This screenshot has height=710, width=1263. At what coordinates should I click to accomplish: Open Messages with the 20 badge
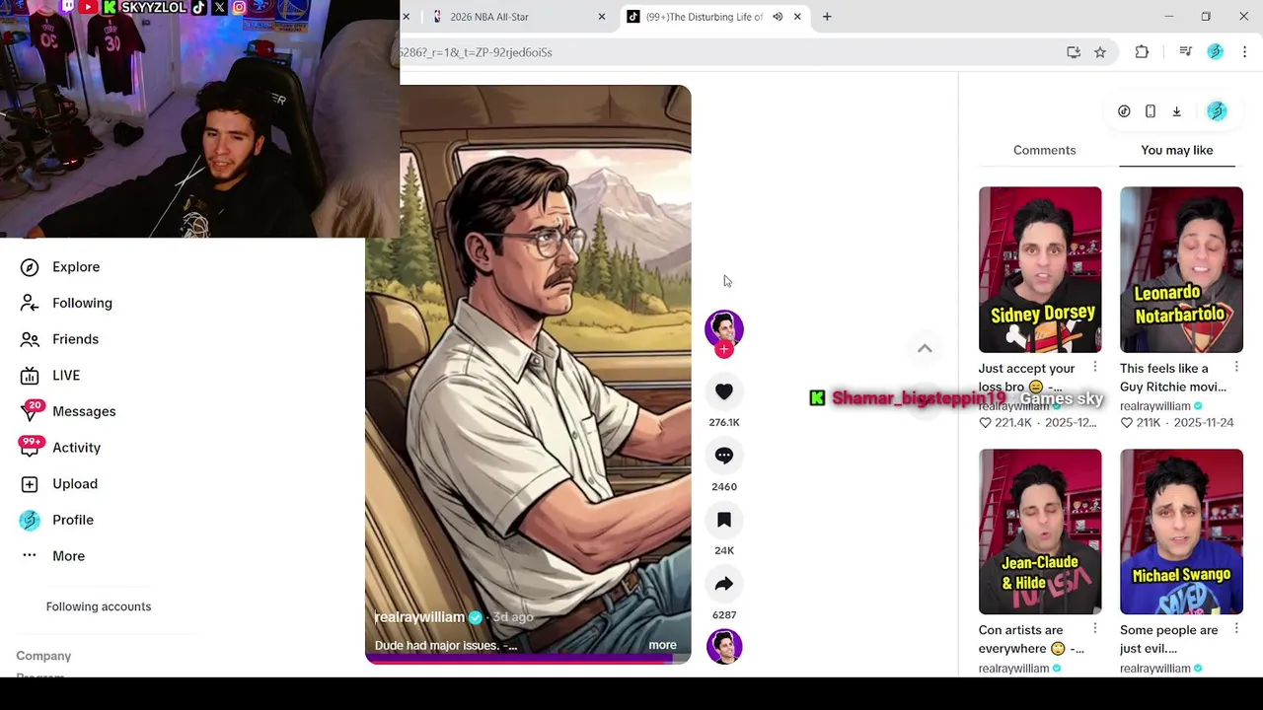[31, 411]
